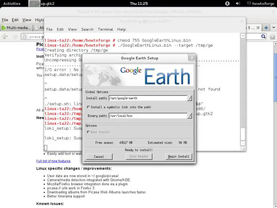Open the terminal File menu
The height and width of the screenshot is (208, 277).
[x=49, y=29]
